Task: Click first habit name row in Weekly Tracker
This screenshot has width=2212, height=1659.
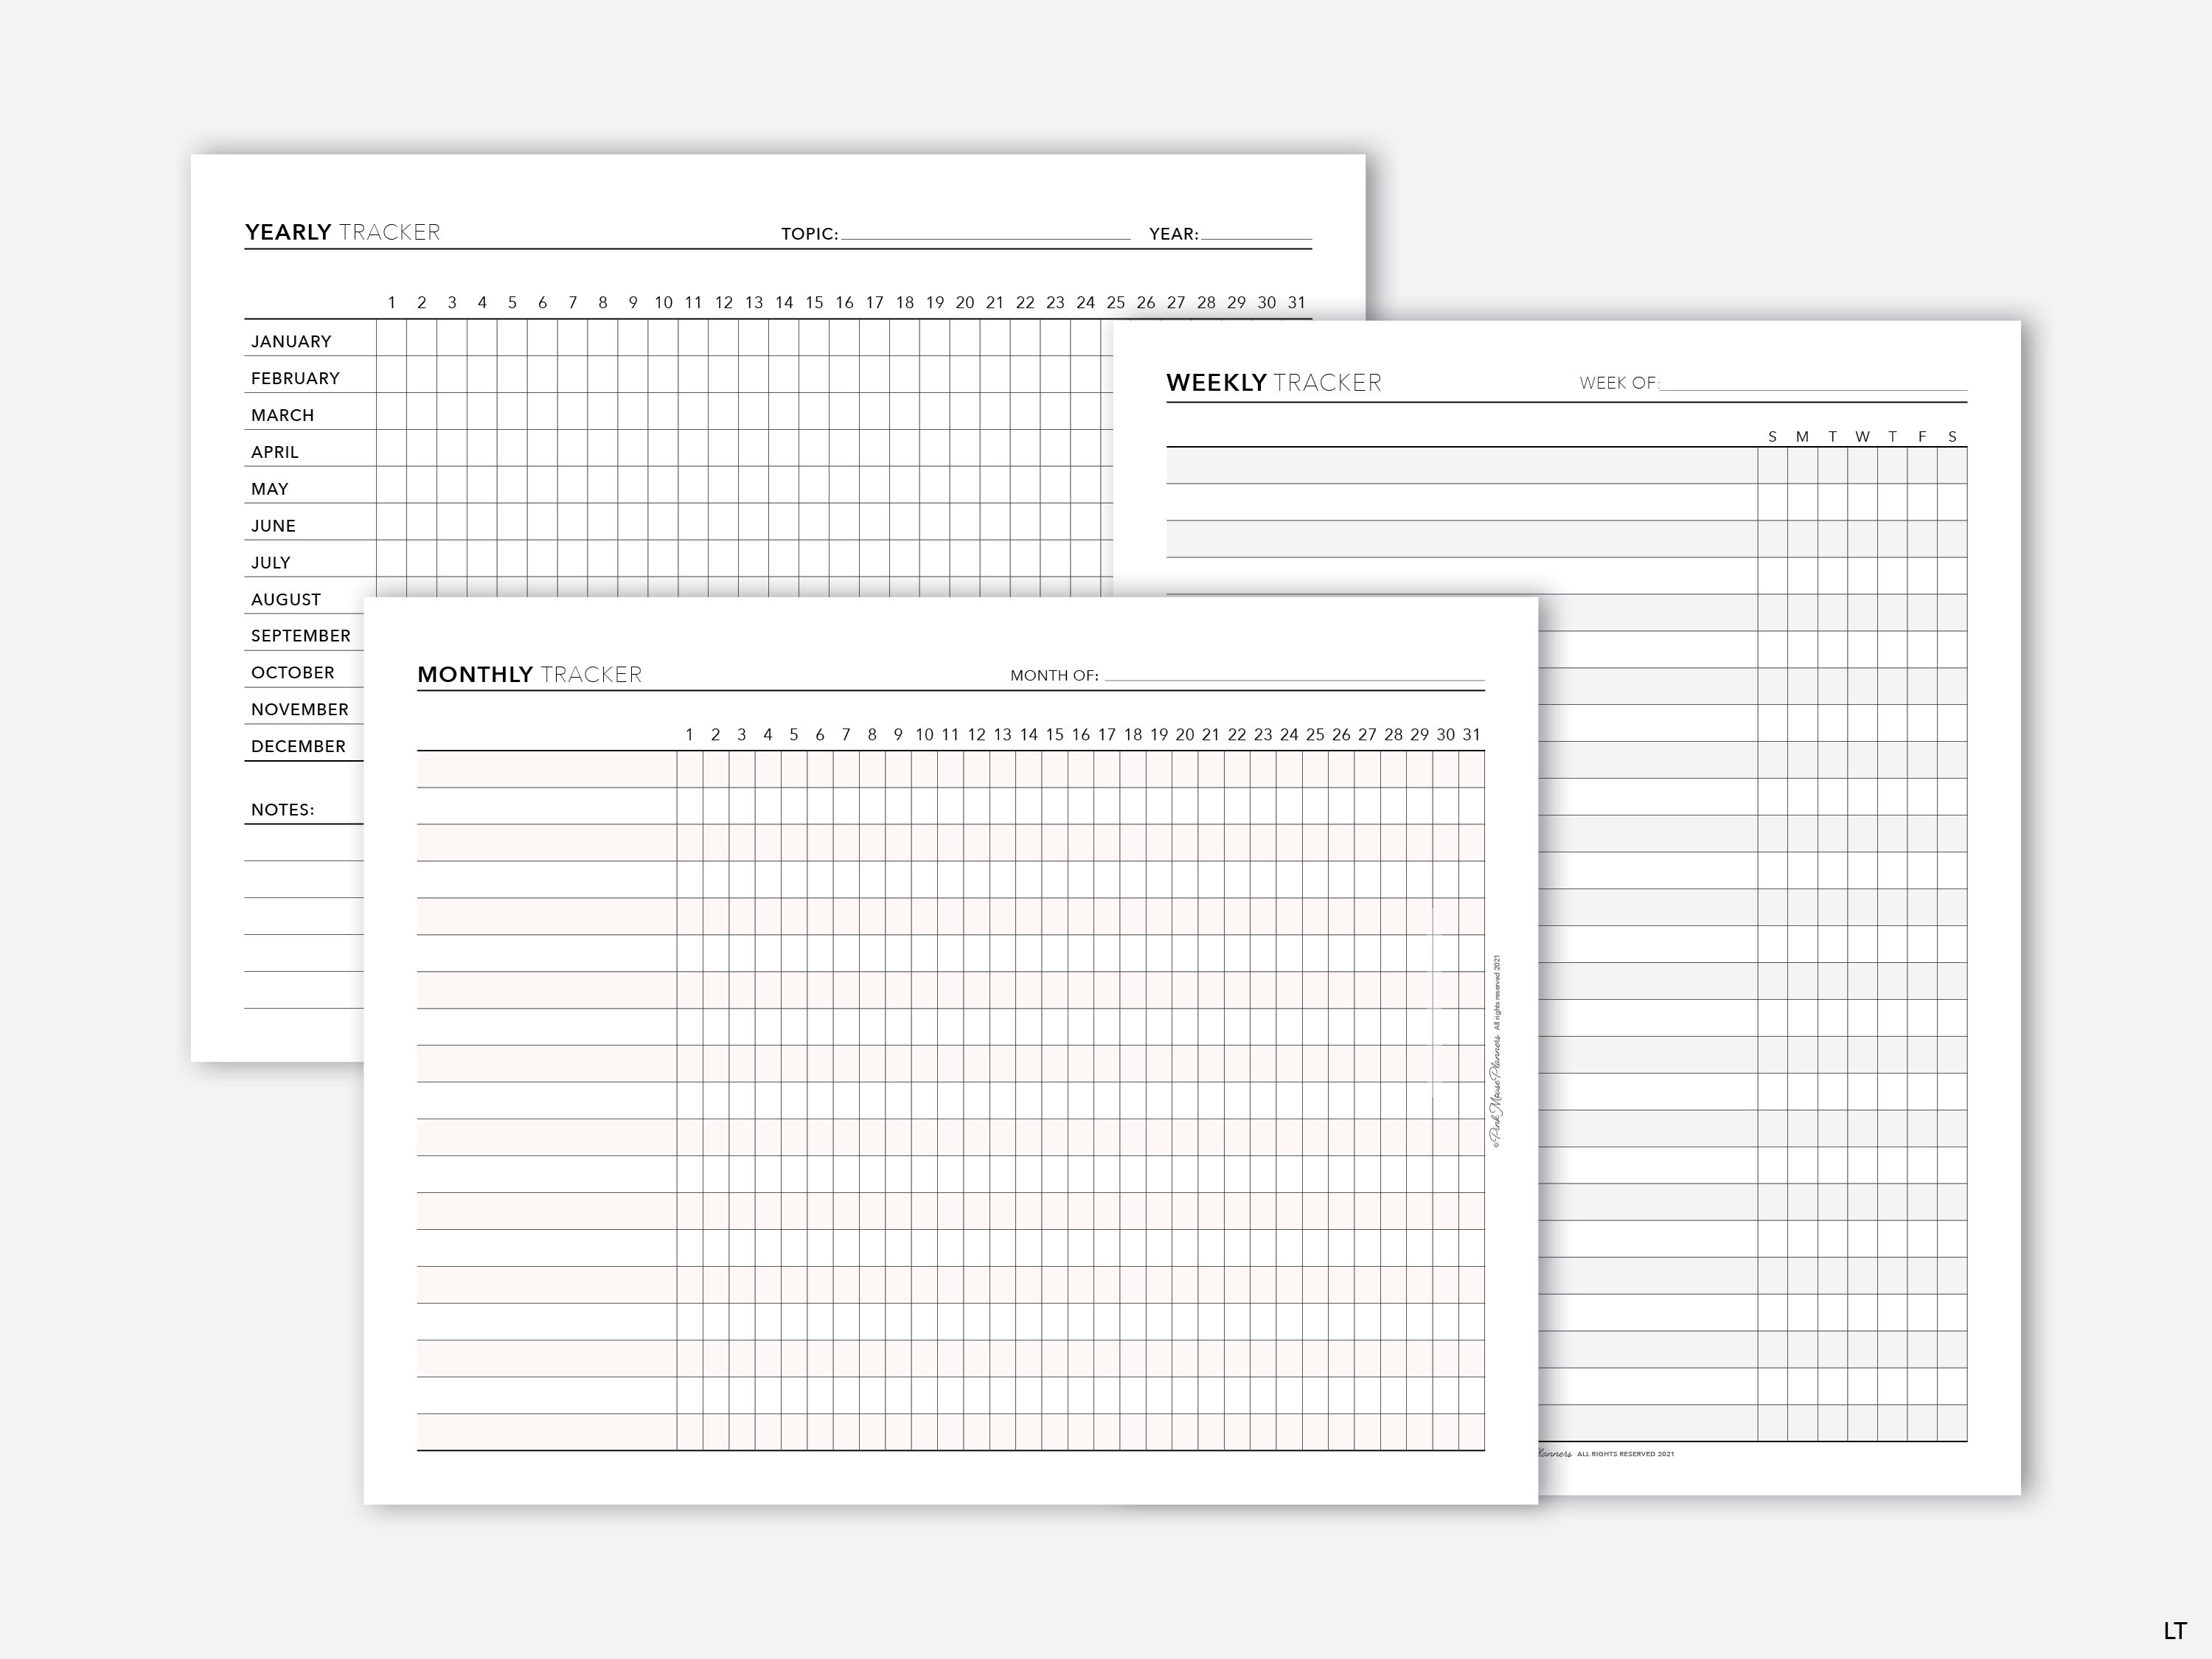Action: [x=1460, y=466]
